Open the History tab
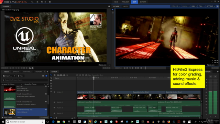 click(x=38, y=72)
